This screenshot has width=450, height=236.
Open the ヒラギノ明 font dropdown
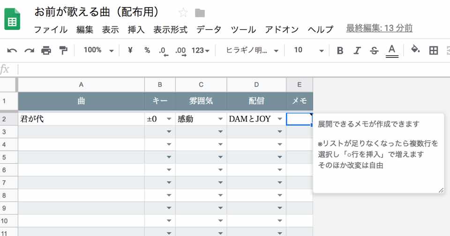coord(252,51)
